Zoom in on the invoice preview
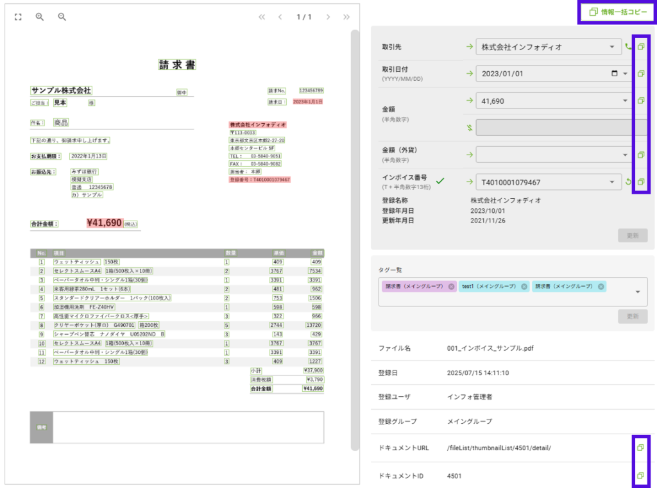 tap(39, 17)
